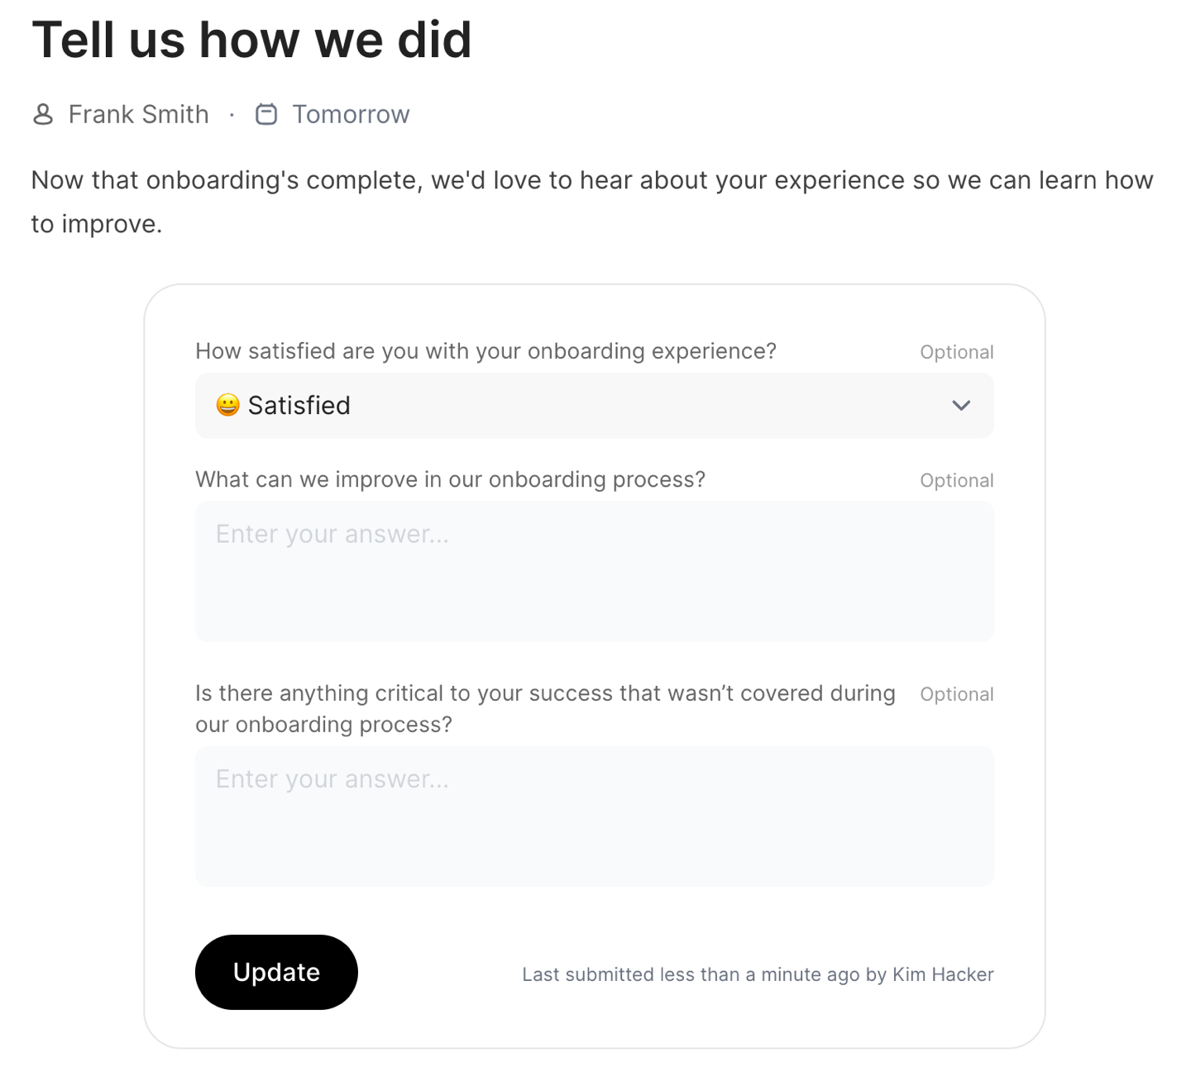
Task: Click the person icon beside Frank Smith
Action: pos(43,114)
